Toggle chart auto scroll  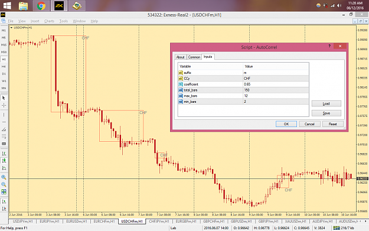click(x=4, y=201)
